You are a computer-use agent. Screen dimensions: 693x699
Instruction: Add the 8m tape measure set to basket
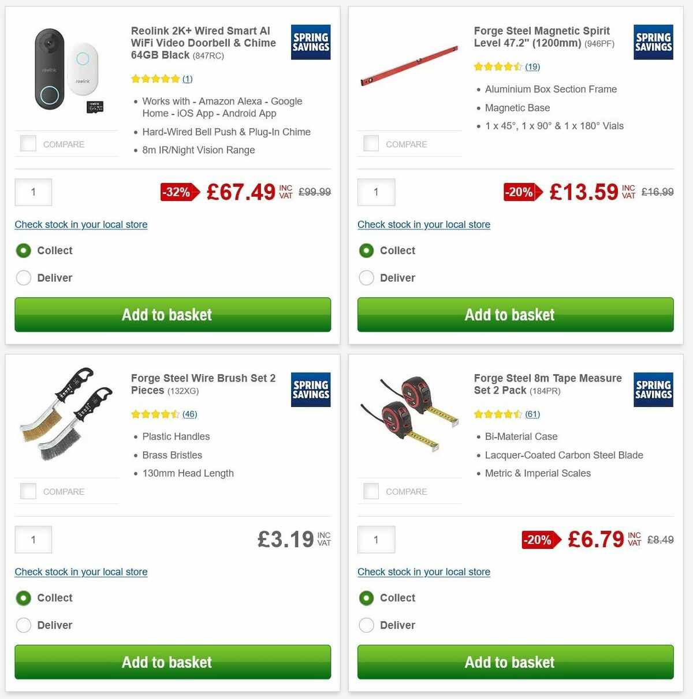tap(510, 662)
